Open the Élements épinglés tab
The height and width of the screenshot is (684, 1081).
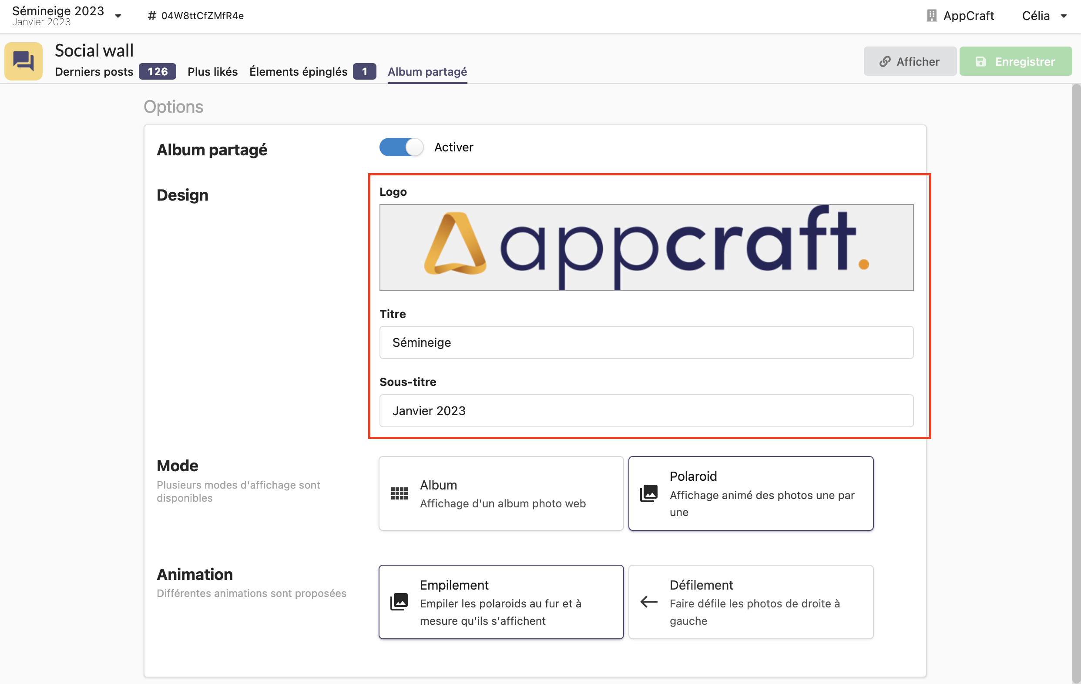coord(298,72)
